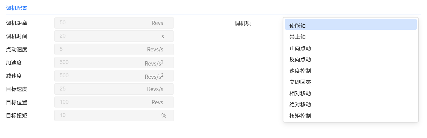Select the 立即回零 option
The height and width of the screenshot is (138, 427).
tap(350, 82)
